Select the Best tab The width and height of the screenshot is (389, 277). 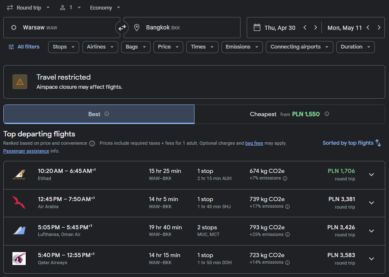coord(99,114)
